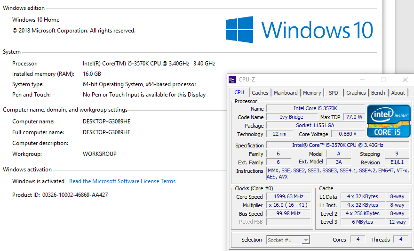Click the Name field Intel Core i5 3570K
This screenshot has width=414, height=251.
[315, 108]
